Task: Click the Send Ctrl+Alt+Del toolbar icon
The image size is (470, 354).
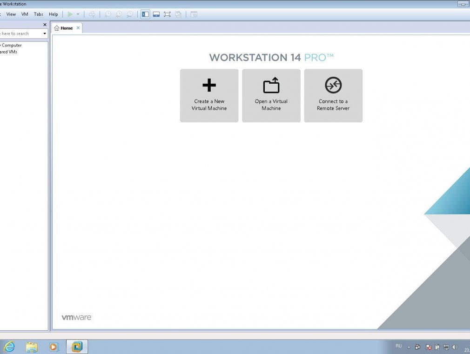Action: coord(92,14)
